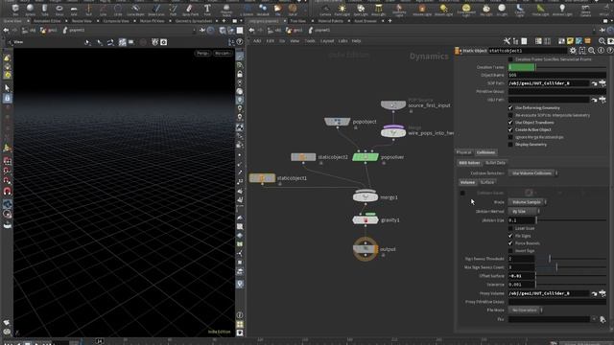Image resolution: width=614 pixels, height=345 pixels.
Task: Click the wire_pops_into_here merge node
Action: (x=393, y=132)
